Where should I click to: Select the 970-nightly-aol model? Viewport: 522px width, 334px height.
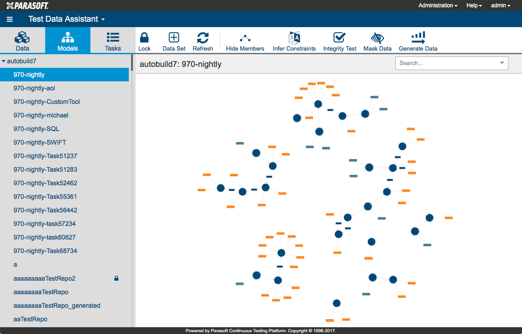64,88
